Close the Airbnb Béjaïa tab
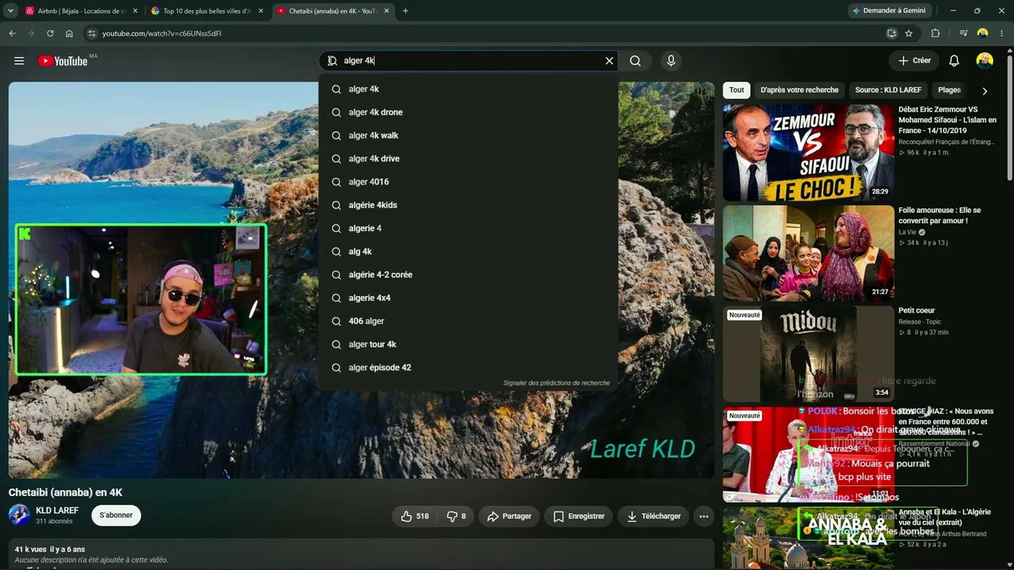Viewport: 1014px width, 570px height. (135, 11)
